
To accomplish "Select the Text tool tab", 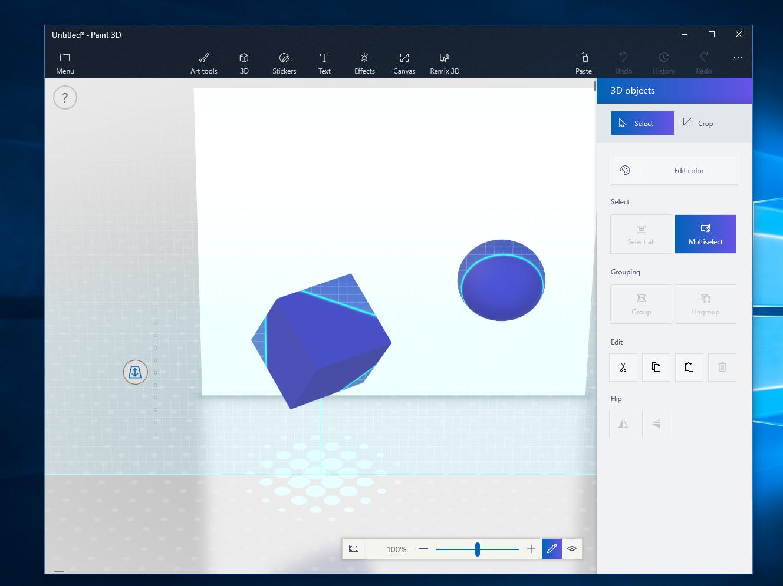I will (x=324, y=63).
